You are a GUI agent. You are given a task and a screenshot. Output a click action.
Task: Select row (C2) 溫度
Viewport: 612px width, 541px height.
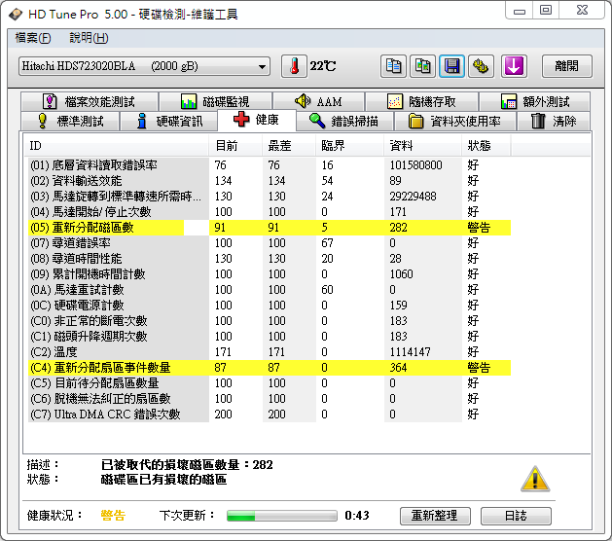[270, 352]
